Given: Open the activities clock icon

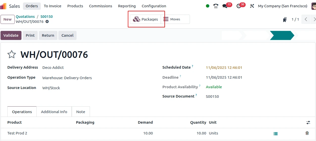Looking at the screenshot, I should (x=239, y=6).
